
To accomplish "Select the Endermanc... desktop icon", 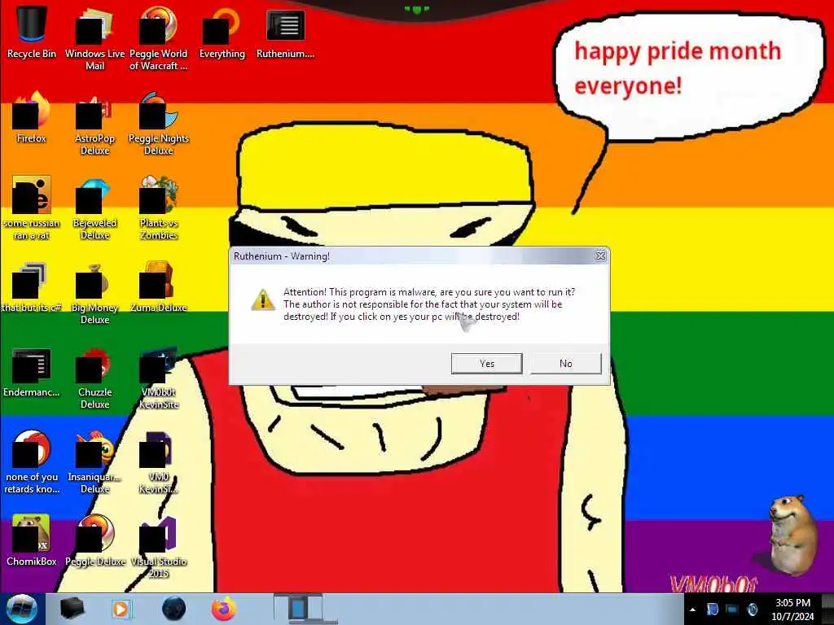I will pos(32,372).
